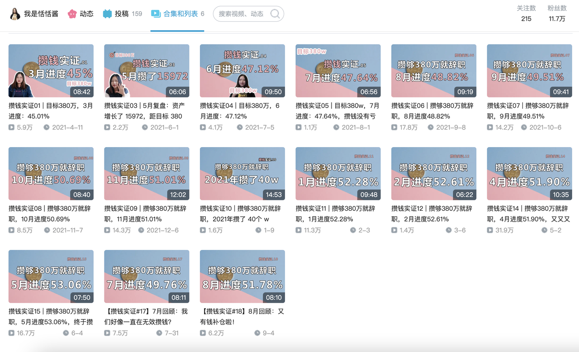Screen dimensions: 579x352
Task: Click the 我是恬恬酱 username
Action: point(41,14)
